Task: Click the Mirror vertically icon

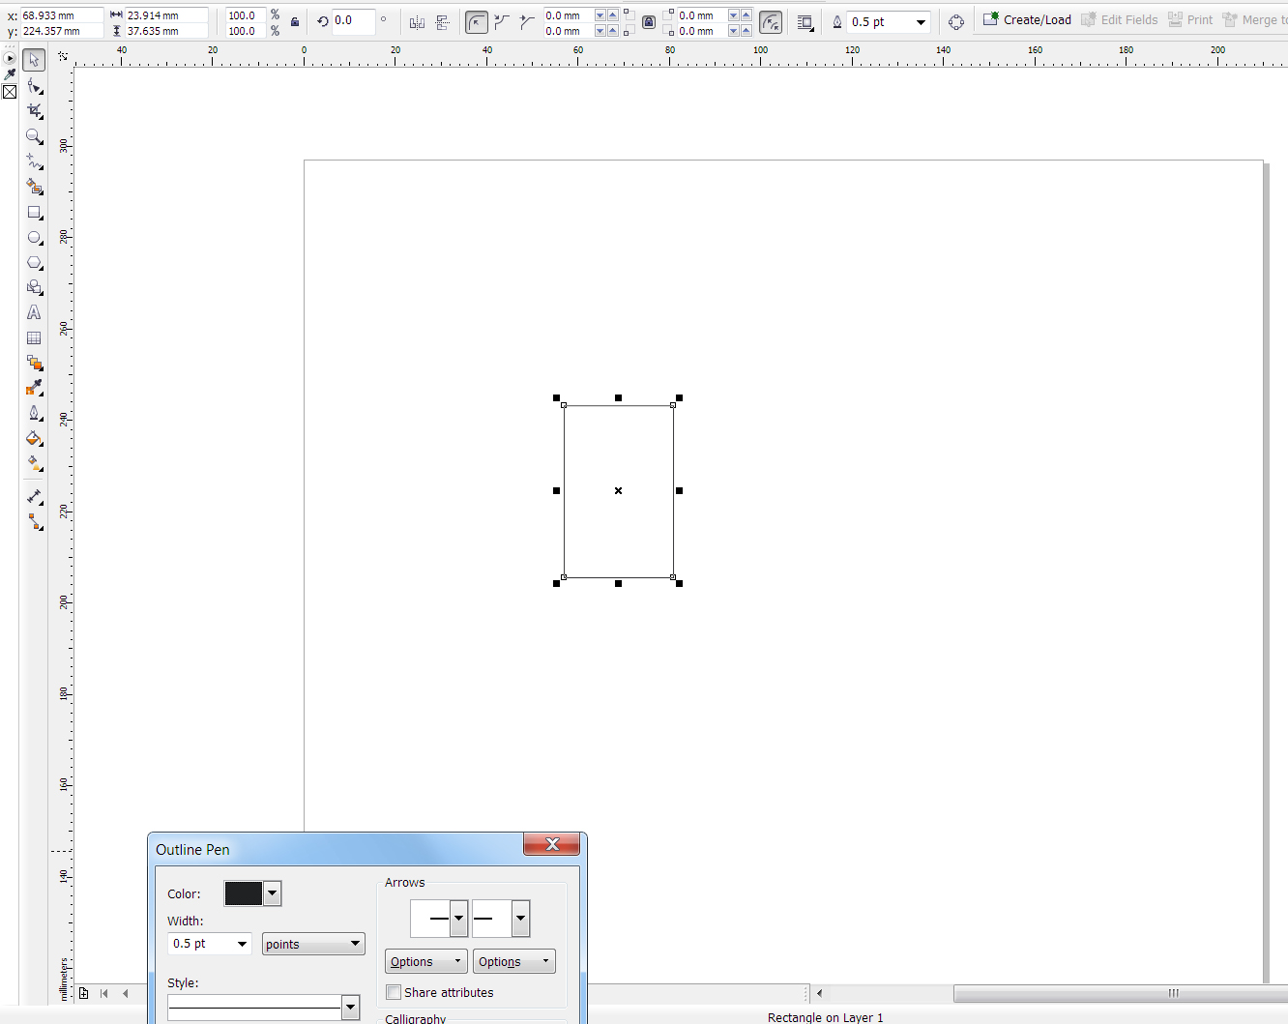Action: (443, 22)
